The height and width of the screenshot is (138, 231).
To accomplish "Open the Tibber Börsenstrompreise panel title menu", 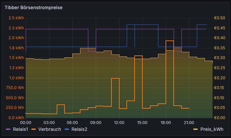I will point(34,7).
